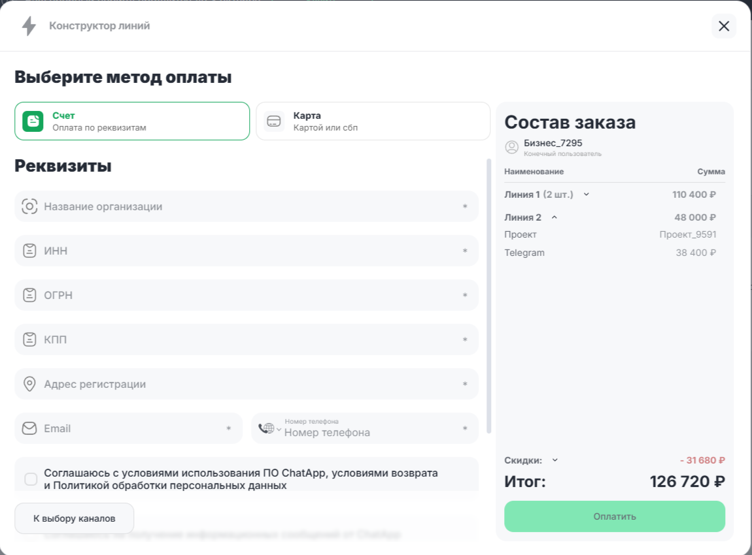
Task: Click the lightning bolt logo icon
Action: pyautogui.click(x=29, y=26)
